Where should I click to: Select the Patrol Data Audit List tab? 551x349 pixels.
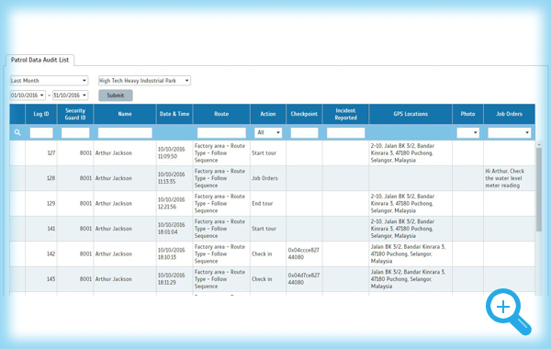[39, 60]
